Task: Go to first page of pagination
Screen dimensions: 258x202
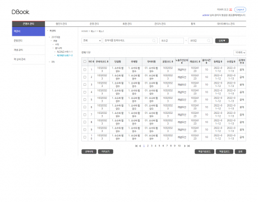Action: [136, 146]
